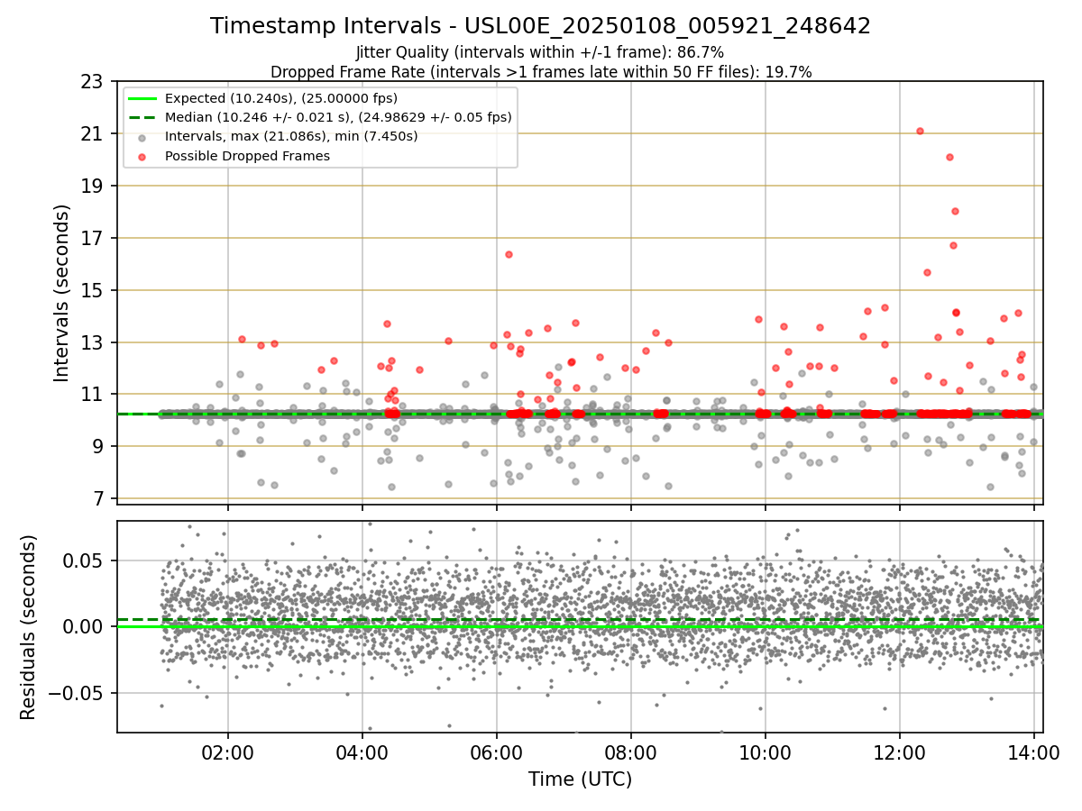Click the red dot marker in the legend
Screen dimensions: 1082x811
click(142, 156)
